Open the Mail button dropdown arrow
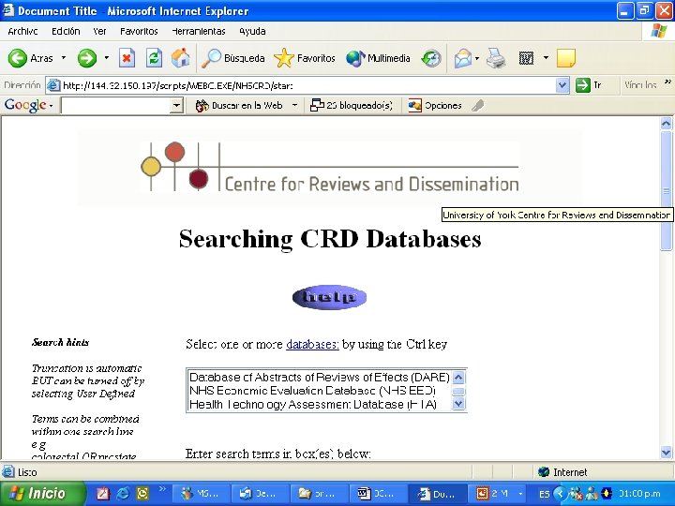The image size is (675, 506). (x=477, y=58)
